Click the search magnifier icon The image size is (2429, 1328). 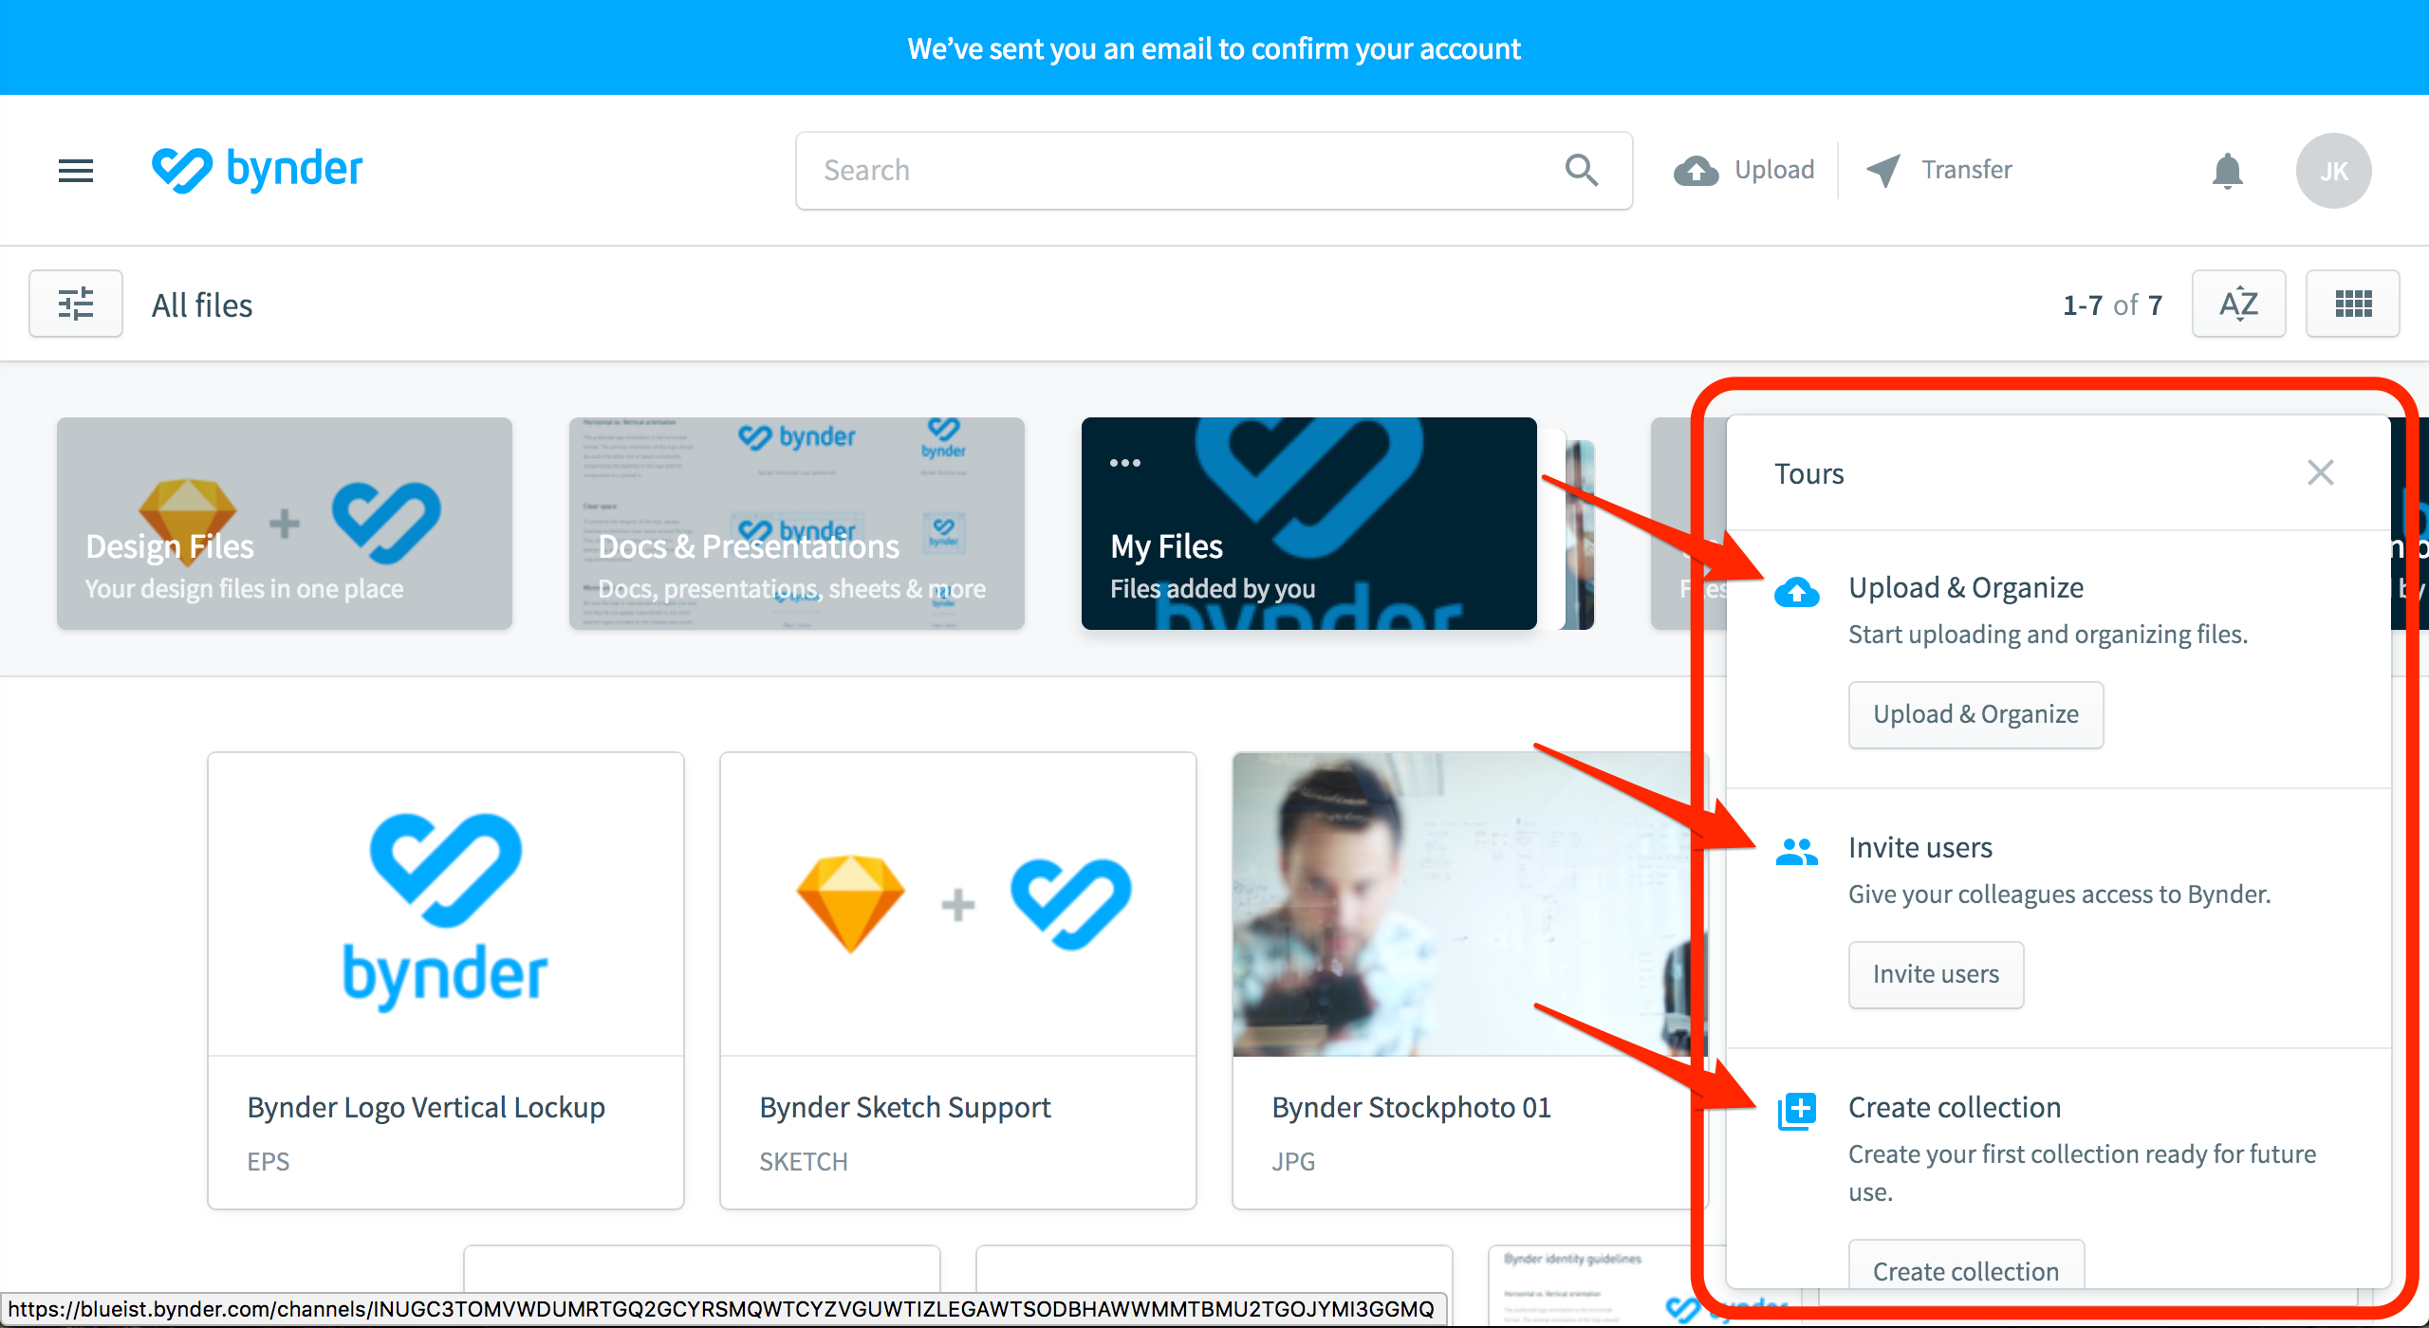[1581, 171]
